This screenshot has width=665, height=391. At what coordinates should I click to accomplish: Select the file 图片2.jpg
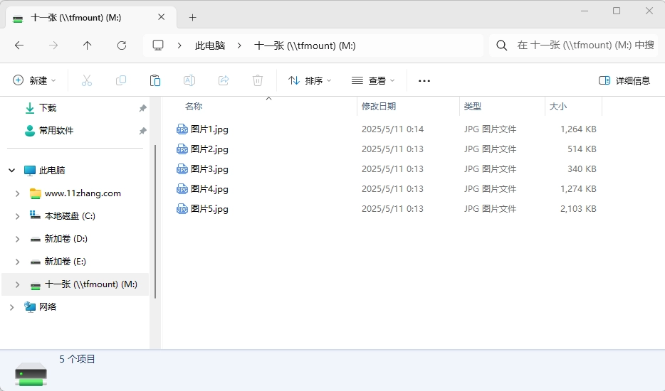pos(209,149)
